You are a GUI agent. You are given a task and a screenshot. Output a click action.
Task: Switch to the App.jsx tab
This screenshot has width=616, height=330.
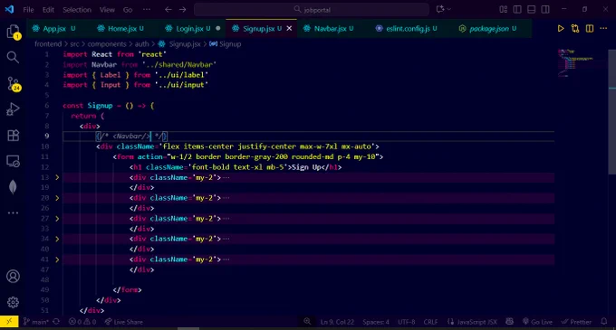click(x=53, y=29)
